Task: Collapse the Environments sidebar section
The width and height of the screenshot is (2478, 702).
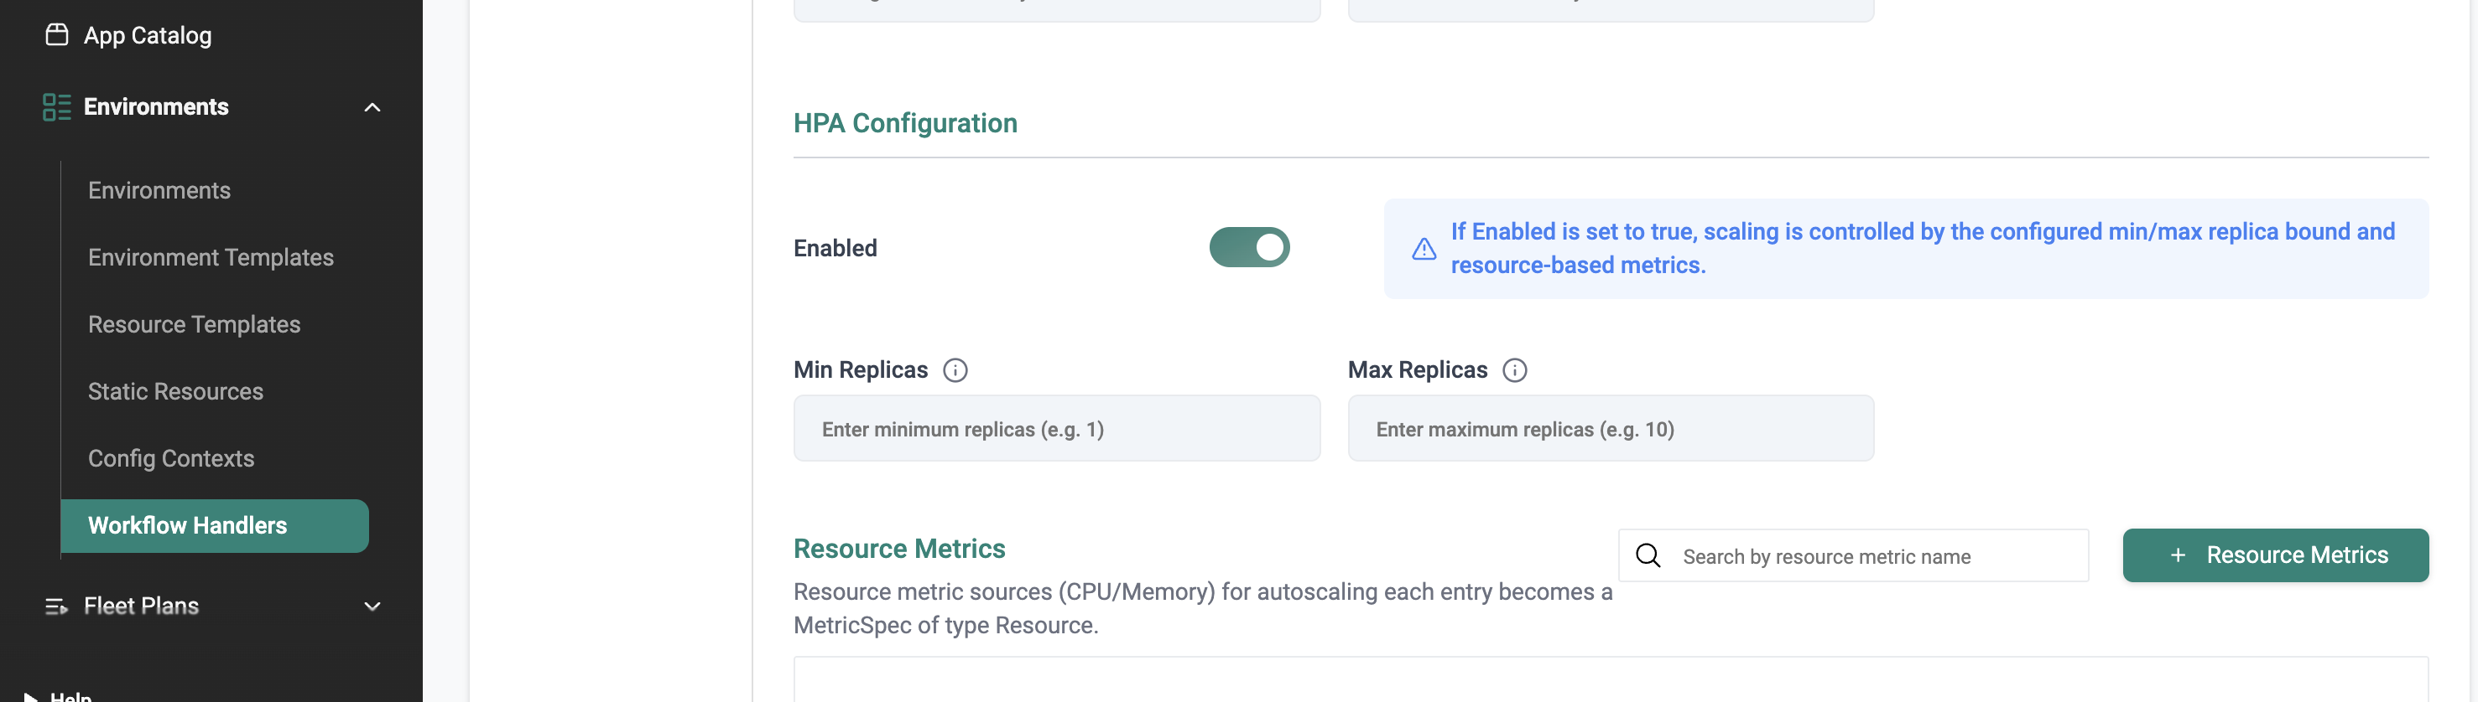Action: [372, 106]
